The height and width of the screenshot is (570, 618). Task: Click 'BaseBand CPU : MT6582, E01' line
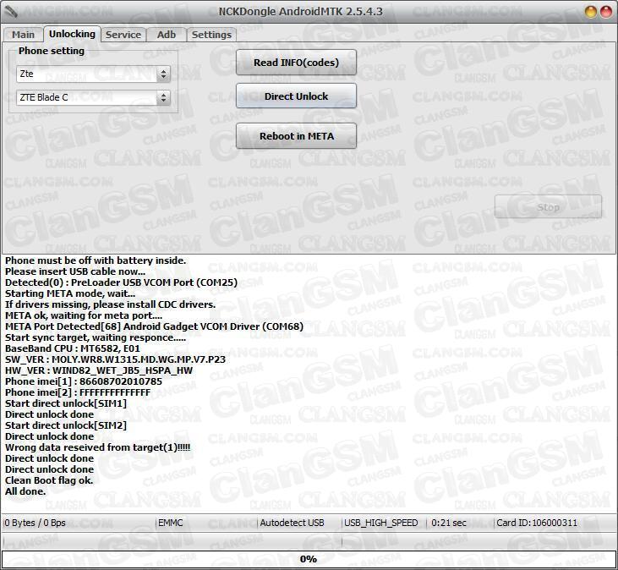pos(73,348)
